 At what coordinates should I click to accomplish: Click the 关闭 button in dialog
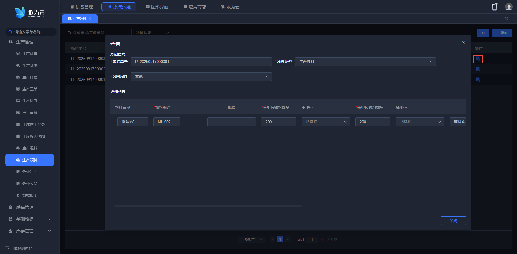pos(453,221)
